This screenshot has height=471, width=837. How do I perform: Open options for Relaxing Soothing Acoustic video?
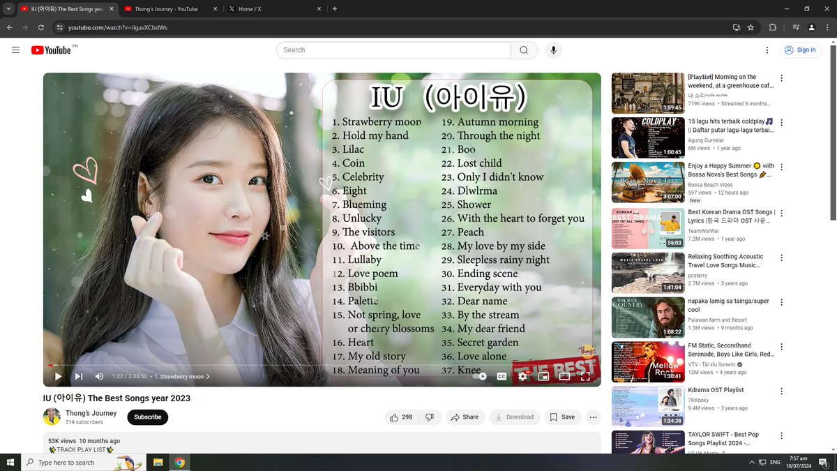pyautogui.click(x=781, y=257)
